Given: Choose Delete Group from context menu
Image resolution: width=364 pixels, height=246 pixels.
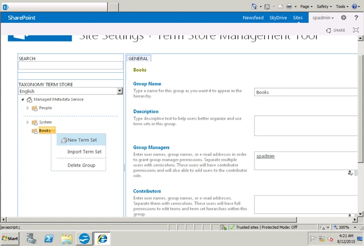Looking at the screenshot, I should coord(81,165).
